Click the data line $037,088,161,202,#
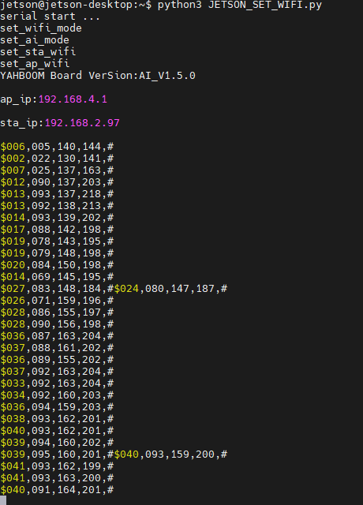The width and height of the screenshot is (363, 505). point(57,348)
